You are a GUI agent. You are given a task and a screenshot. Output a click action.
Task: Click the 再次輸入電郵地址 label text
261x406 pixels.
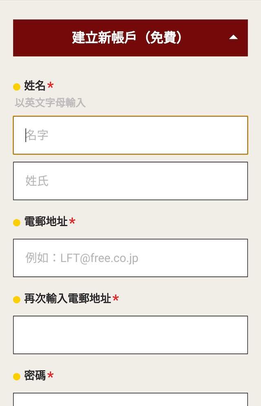click(68, 299)
